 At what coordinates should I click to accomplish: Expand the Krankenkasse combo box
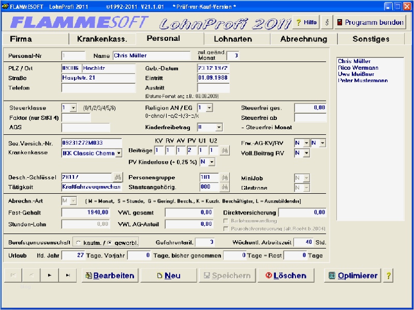[119, 153]
